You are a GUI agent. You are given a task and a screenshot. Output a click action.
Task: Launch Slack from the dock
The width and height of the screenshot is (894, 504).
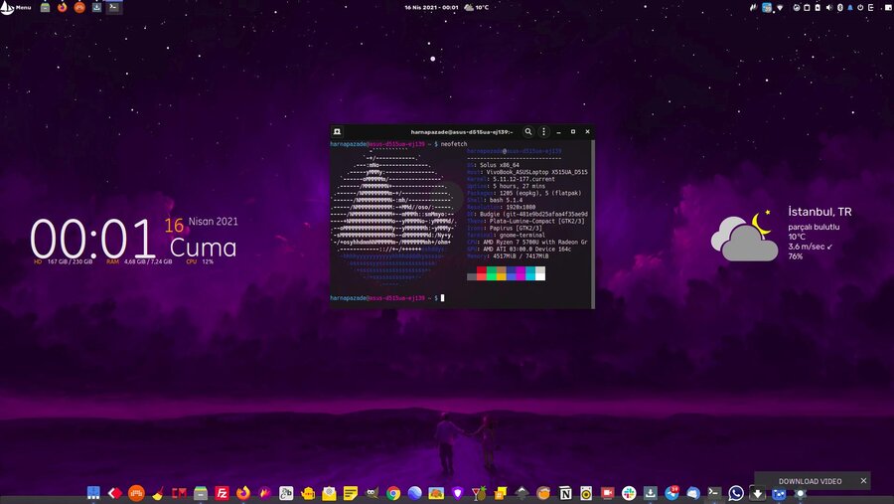pos(629,493)
